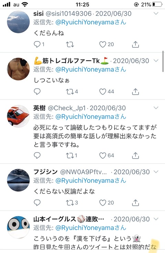
Task: Share the 筋トレゴルファーTk tweet
Action: click(135, 92)
